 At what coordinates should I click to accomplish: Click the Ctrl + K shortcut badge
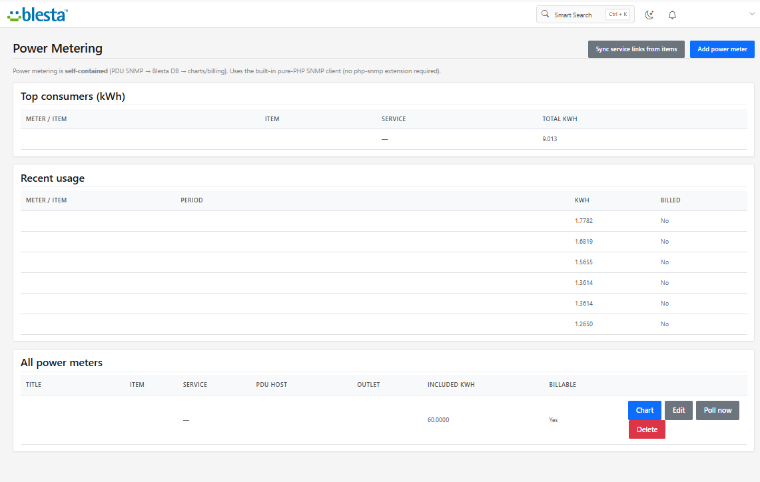[x=617, y=15]
